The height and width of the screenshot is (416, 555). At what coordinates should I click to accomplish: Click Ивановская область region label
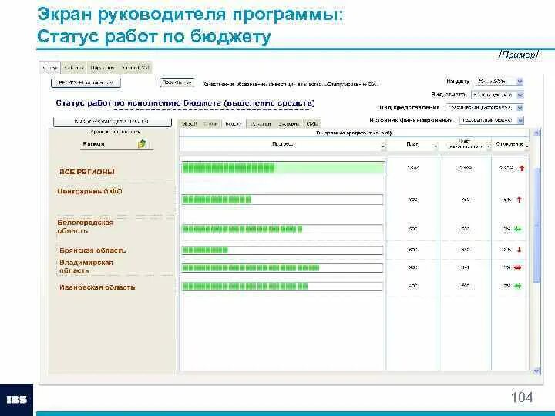click(x=97, y=287)
